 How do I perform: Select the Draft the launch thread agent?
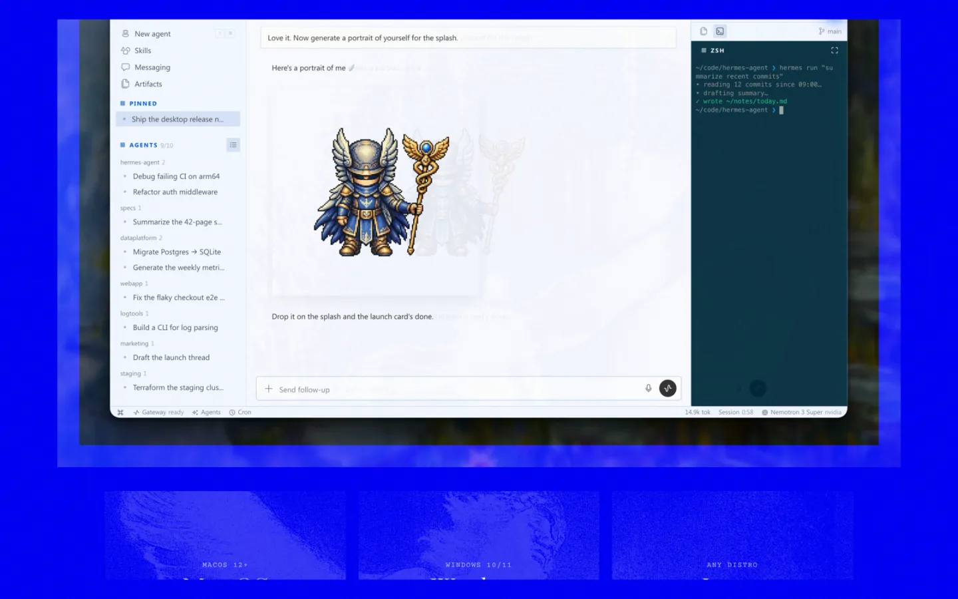point(171,357)
